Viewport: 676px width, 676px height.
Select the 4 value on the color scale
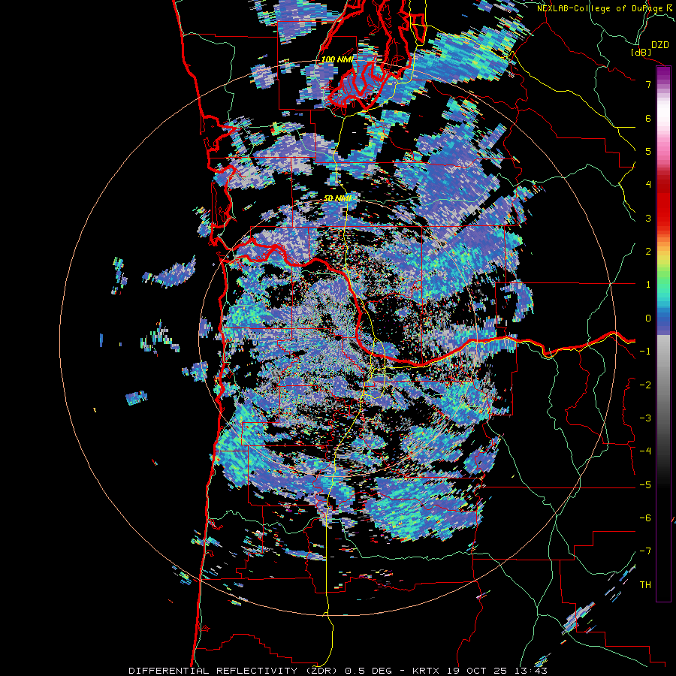click(x=648, y=185)
